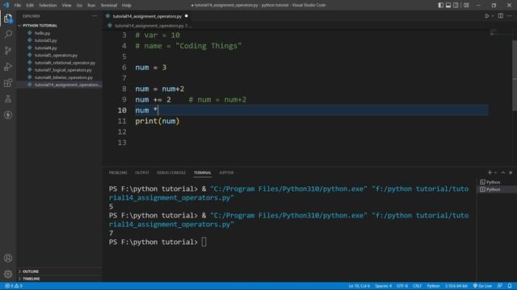Open the Extensions view
Image resolution: width=517 pixels, height=290 pixels.
8,82
